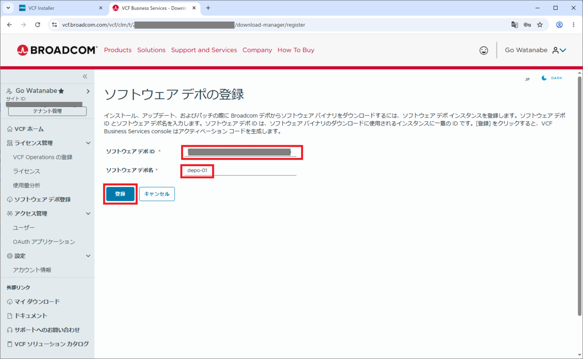Viewport: 583px width, 359px height.
Task: Click the 設定 gear icon
Action: tap(10, 256)
